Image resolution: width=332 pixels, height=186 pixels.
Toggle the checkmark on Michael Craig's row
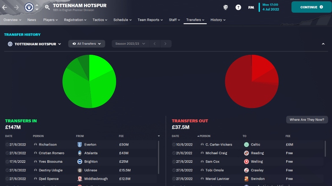point(174,153)
